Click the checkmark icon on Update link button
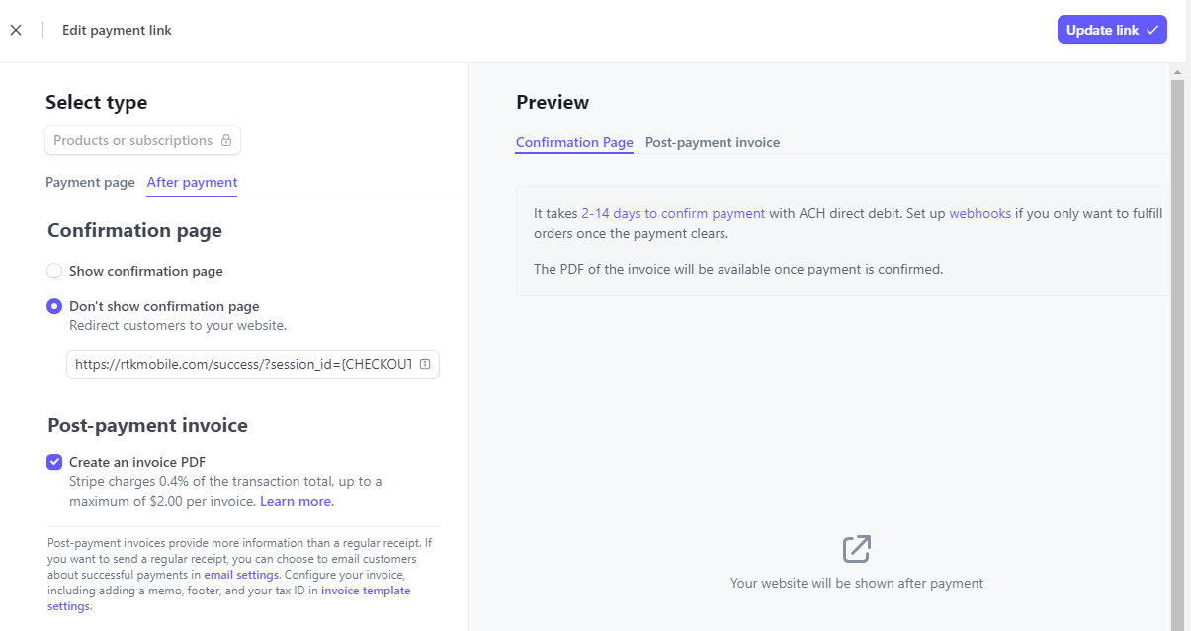 point(1150,30)
